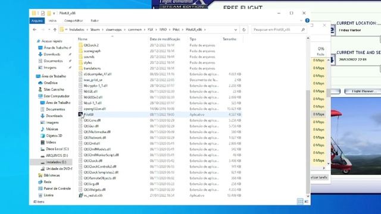Sort by the Tipo column header

pos(193,39)
